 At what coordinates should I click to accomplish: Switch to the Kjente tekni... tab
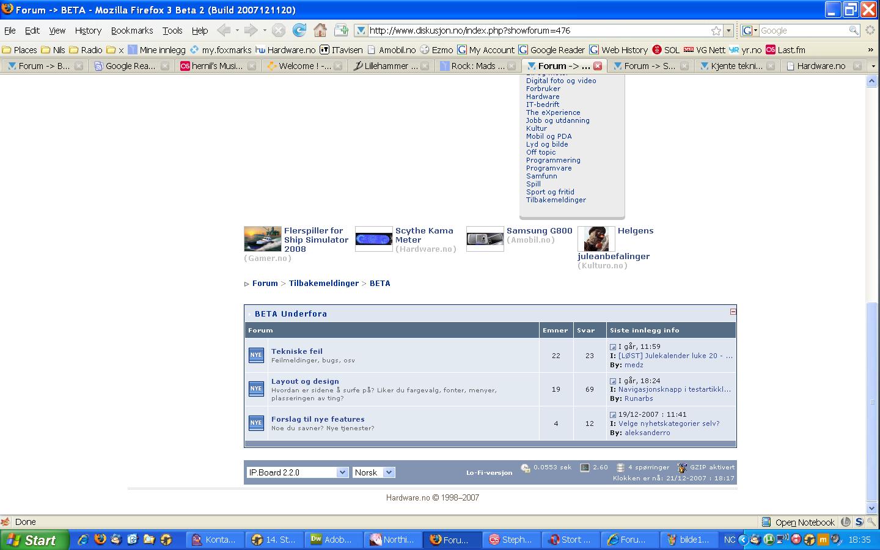(x=737, y=66)
